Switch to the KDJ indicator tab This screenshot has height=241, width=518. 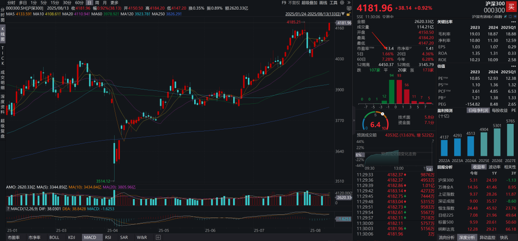tap(71, 237)
